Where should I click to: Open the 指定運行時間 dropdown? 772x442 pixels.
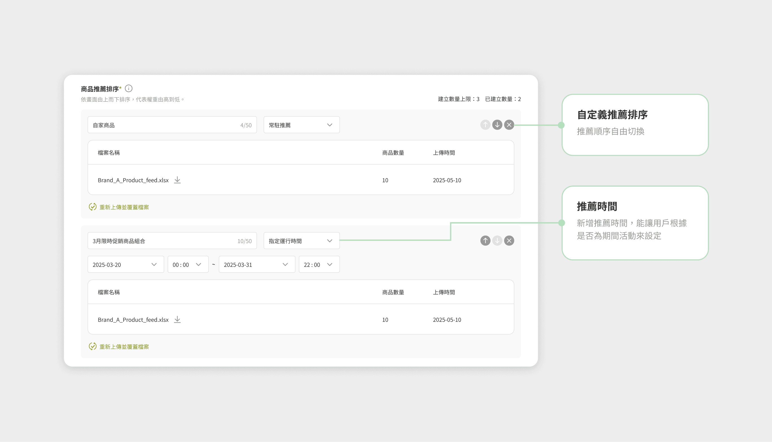pos(301,241)
